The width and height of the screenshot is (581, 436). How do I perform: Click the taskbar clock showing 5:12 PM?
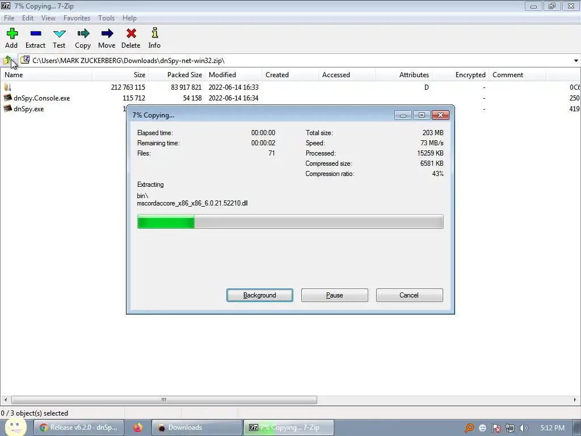(x=552, y=428)
